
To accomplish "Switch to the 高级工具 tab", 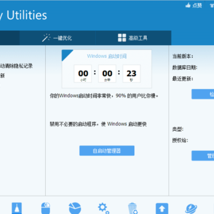I will 133,38.
